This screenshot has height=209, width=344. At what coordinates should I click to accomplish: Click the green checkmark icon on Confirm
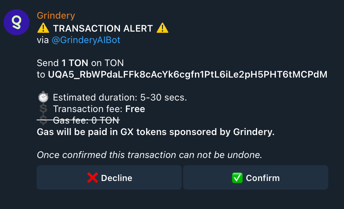click(237, 178)
